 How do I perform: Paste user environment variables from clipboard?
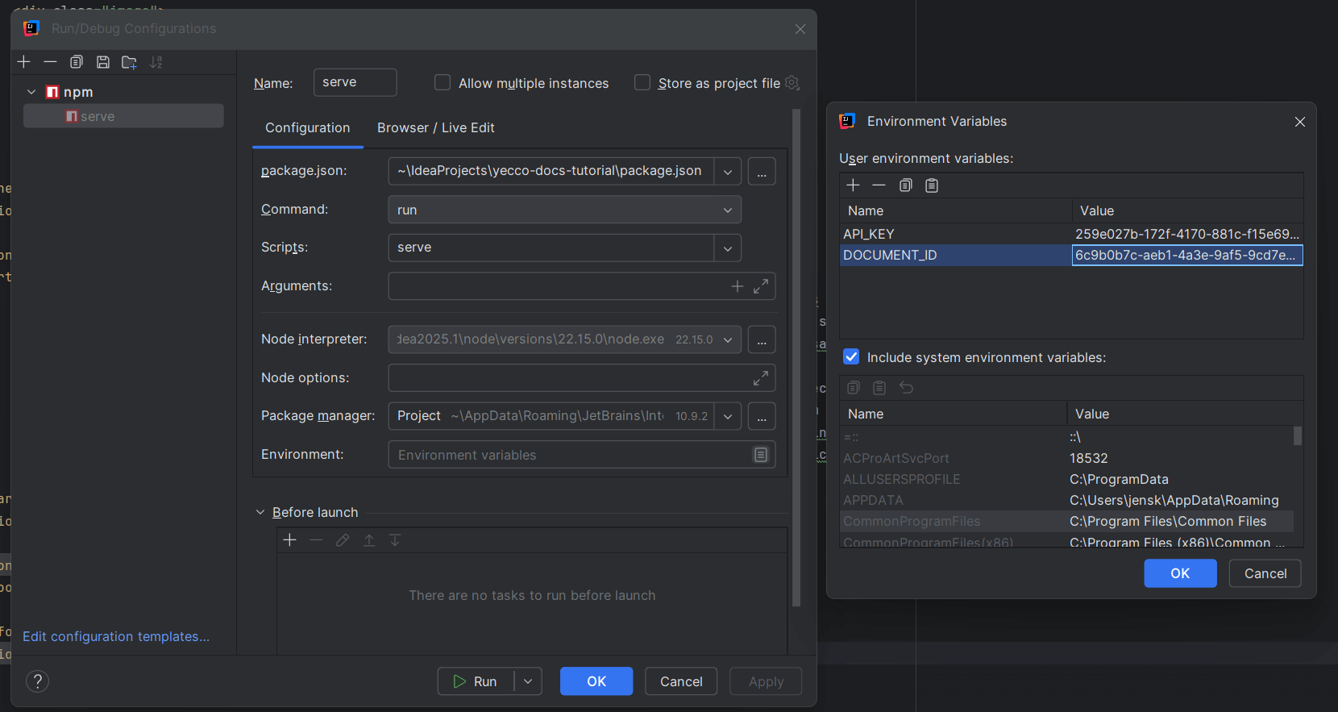click(x=932, y=185)
